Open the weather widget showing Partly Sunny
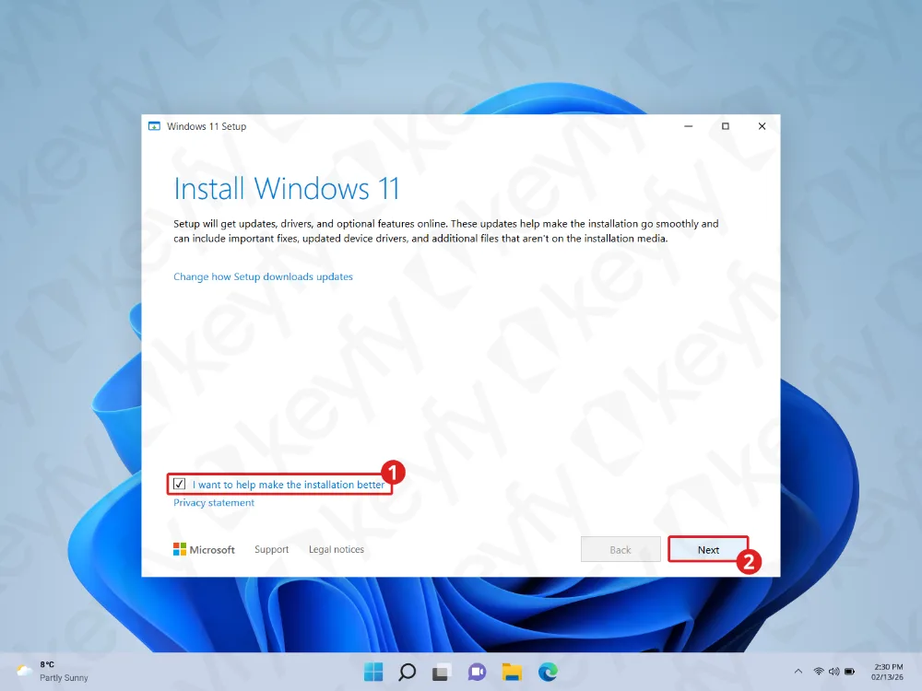Image resolution: width=922 pixels, height=691 pixels. pyautogui.click(x=52, y=671)
